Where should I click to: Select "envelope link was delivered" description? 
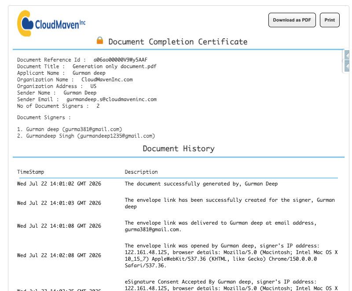[221, 226]
